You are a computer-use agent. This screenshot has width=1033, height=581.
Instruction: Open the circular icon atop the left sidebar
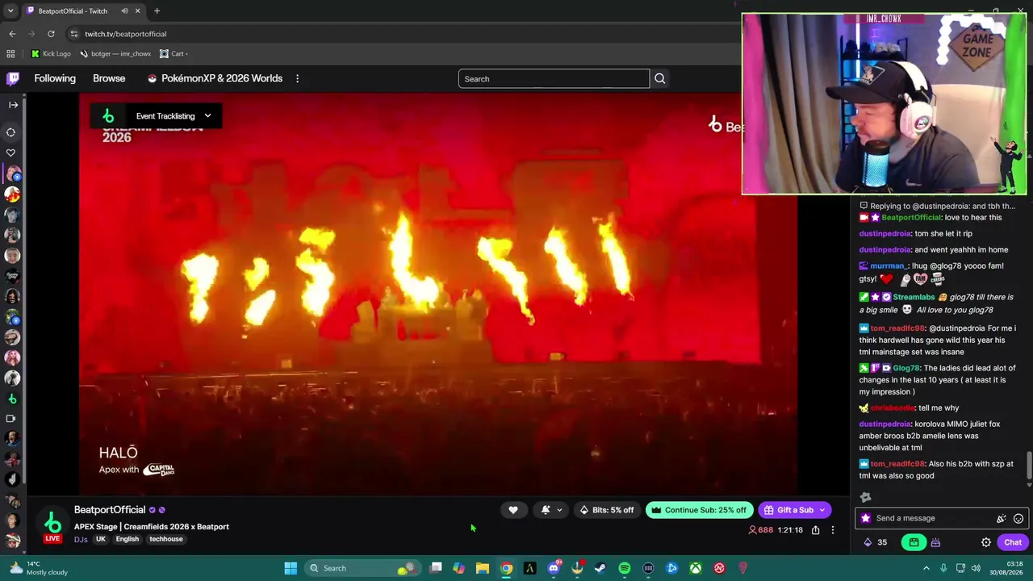coord(11,132)
